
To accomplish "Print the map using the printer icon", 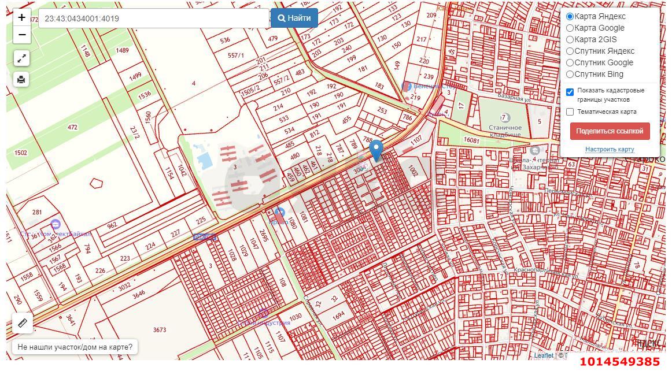I will (21, 79).
